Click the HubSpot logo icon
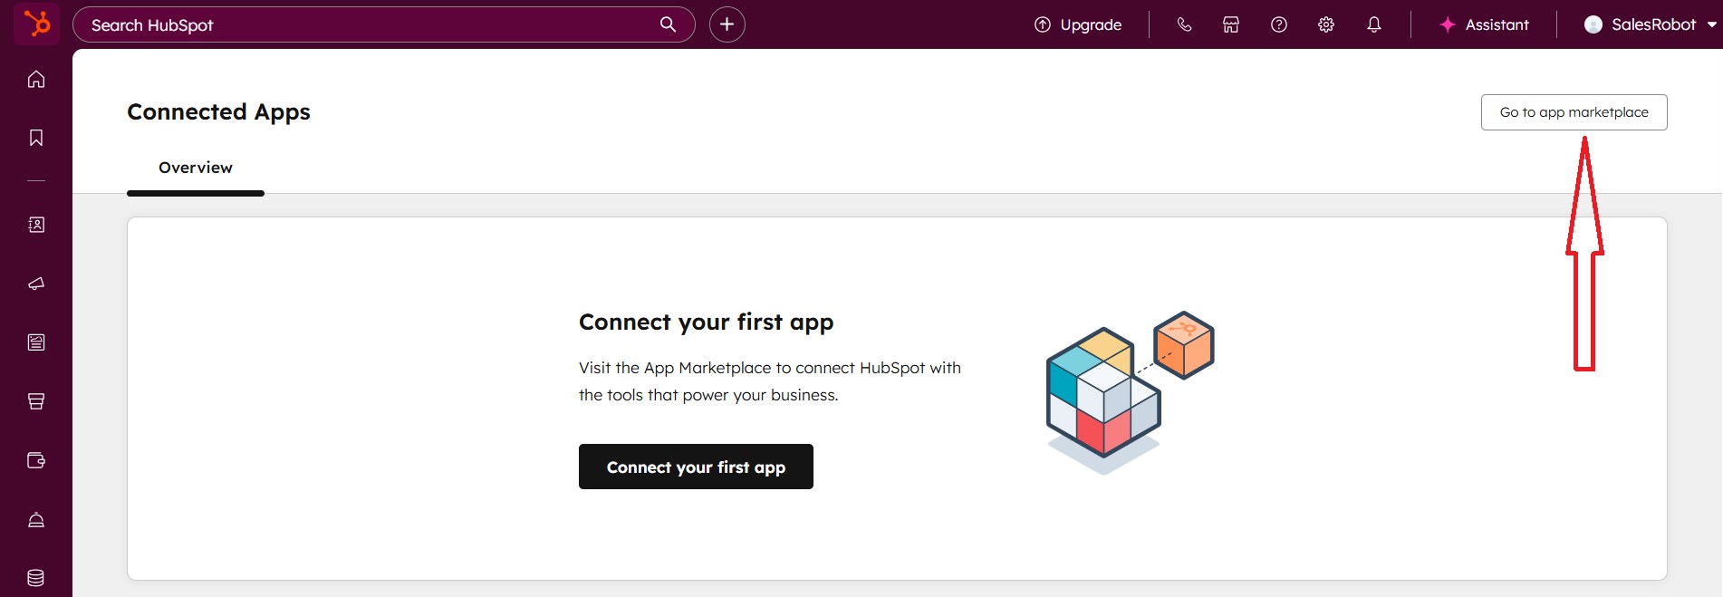 point(36,24)
